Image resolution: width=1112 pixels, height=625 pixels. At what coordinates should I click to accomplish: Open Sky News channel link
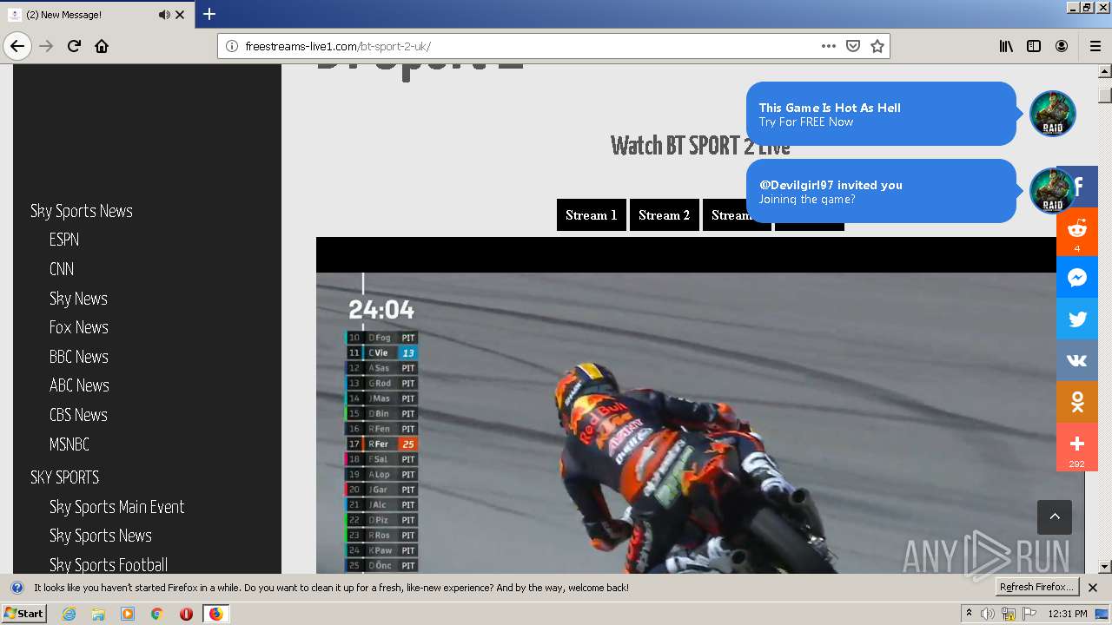(x=78, y=299)
